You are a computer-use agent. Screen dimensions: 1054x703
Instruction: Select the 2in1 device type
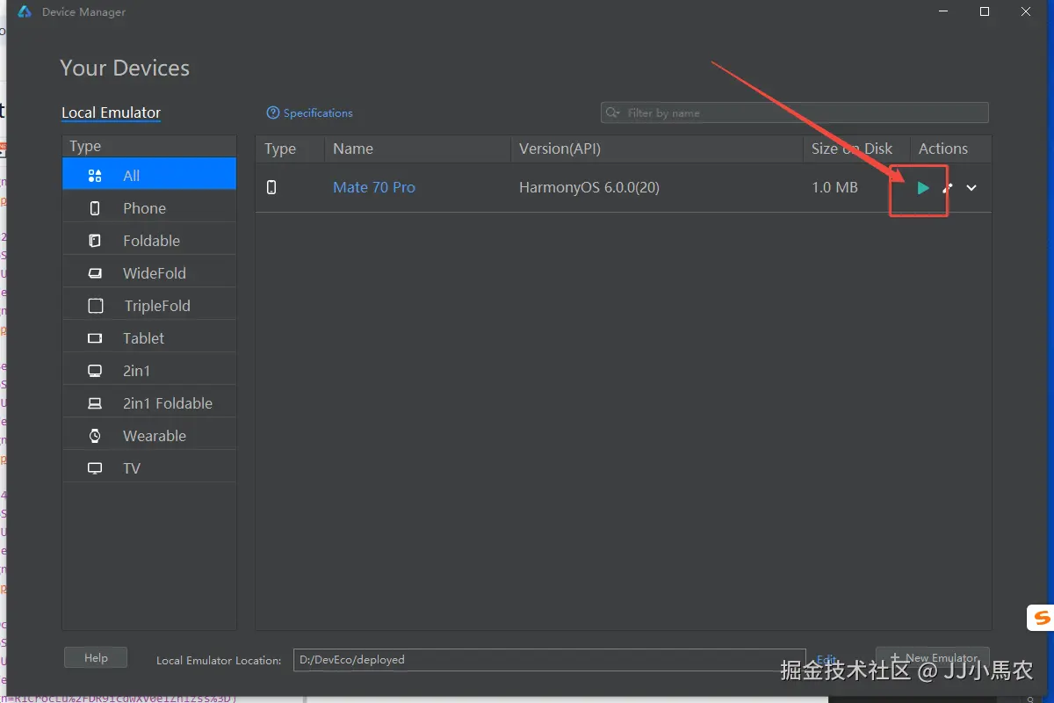[x=149, y=371]
